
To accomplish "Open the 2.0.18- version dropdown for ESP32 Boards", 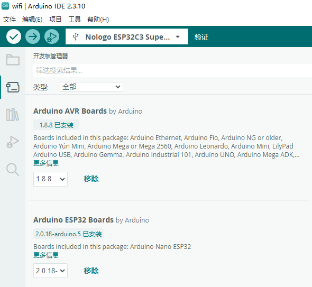I will pyautogui.click(x=50, y=271).
